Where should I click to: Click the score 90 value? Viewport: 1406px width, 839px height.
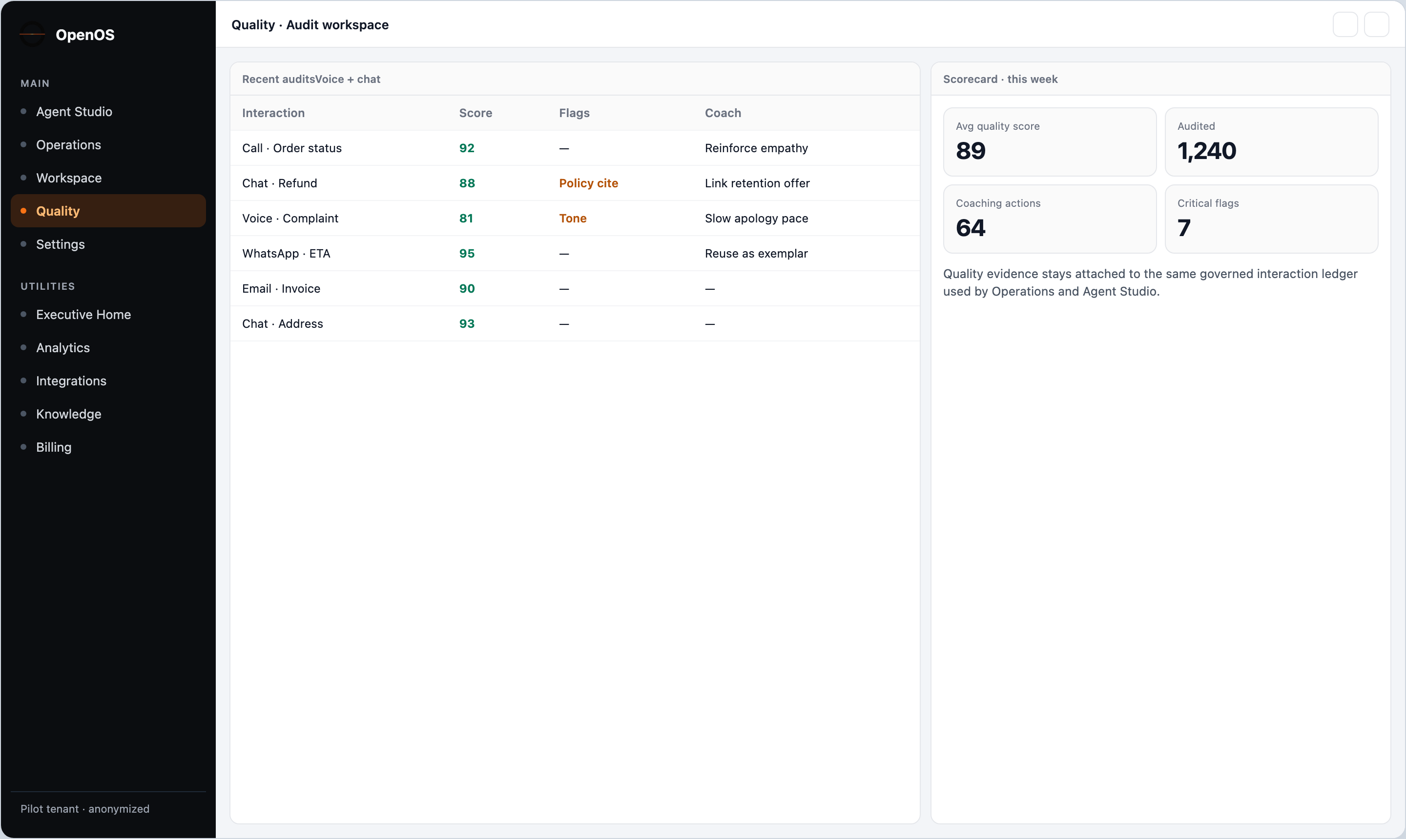coord(467,288)
